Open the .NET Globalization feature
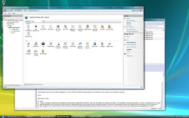Image resolution: width=189 pixels, height=118 pixels. click(x=36, y=28)
